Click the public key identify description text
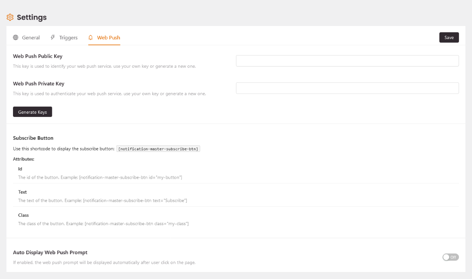 point(104,66)
